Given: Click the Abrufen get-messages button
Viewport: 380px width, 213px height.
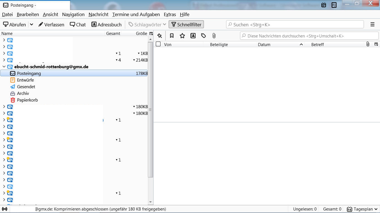Looking at the screenshot, I should point(14,24).
